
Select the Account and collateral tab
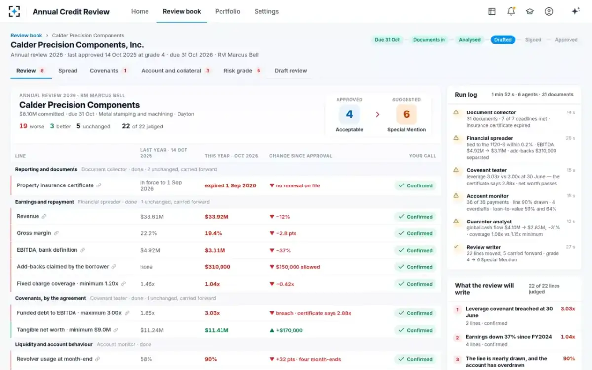176,71
